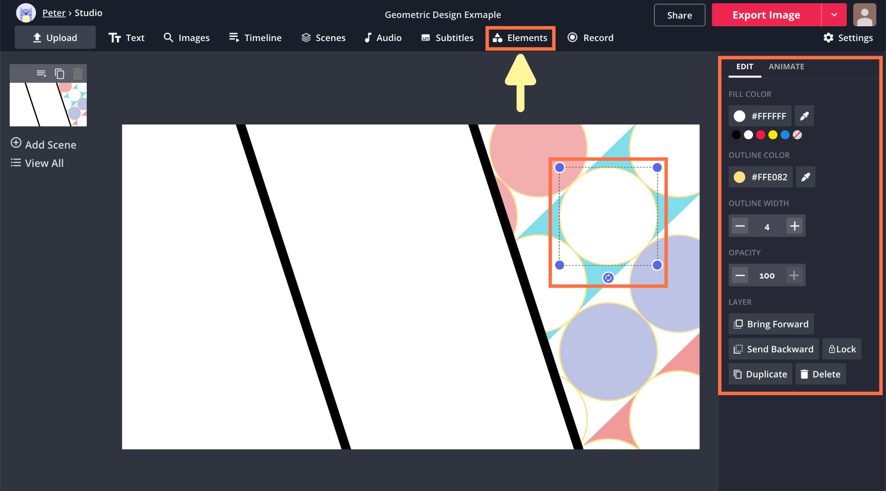Switch to the ANIMATE tab

pyautogui.click(x=786, y=67)
